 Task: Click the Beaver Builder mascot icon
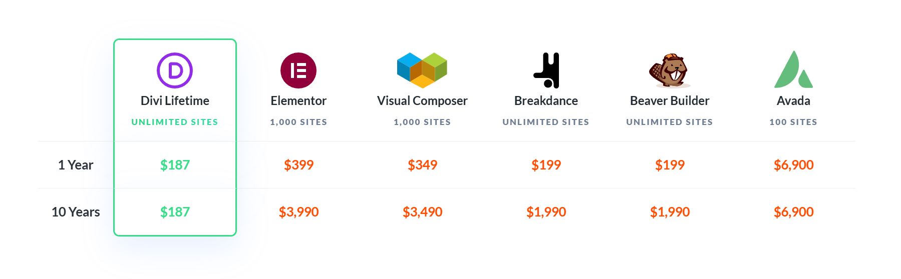click(670, 70)
